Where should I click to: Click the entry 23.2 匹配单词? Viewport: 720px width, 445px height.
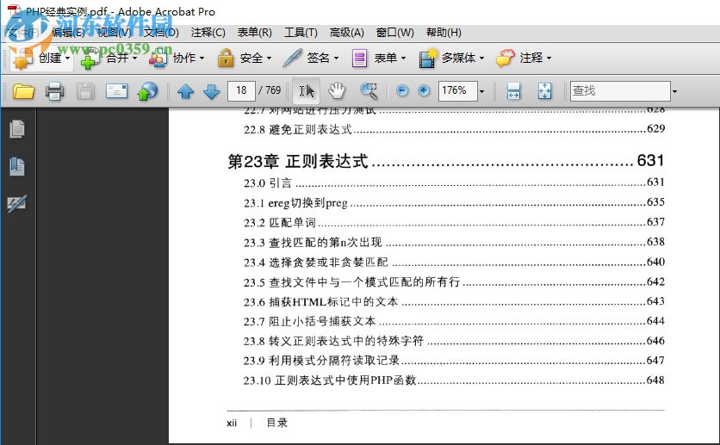[280, 222]
